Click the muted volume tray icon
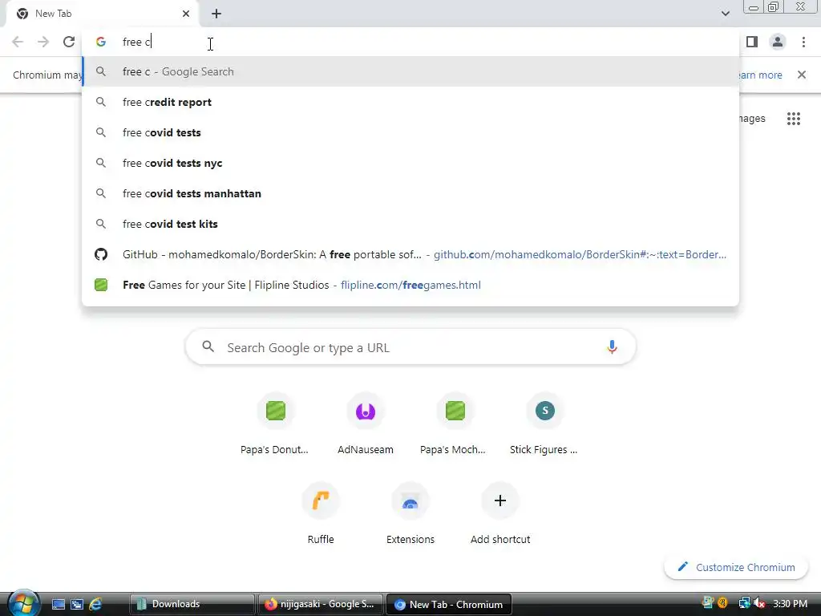Image resolution: width=821 pixels, height=616 pixels. 760,603
